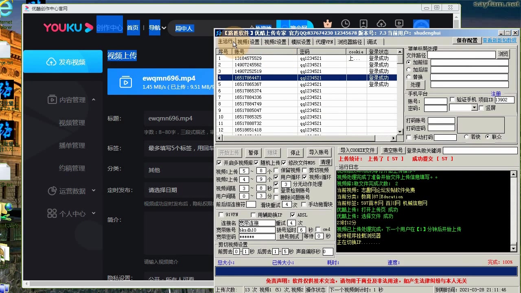The image size is (521, 293).
Task: Click the 运营数据 chart icon
Action: 52,191
